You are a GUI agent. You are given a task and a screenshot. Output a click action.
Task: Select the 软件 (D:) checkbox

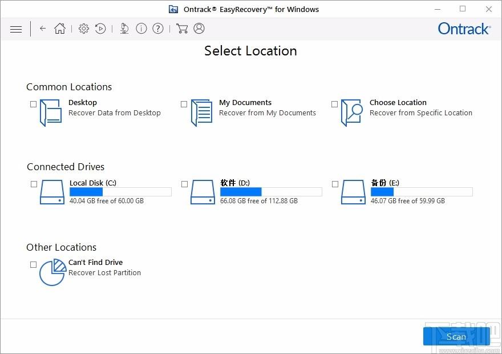click(184, 184)
